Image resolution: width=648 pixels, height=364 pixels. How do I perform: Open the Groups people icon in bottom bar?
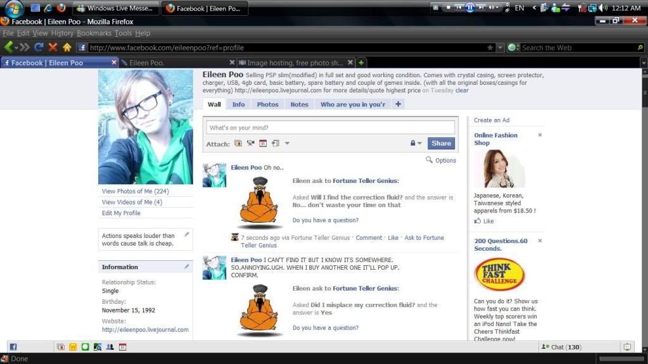coord(110,347)
